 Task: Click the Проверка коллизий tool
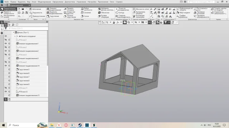point(199,13)
